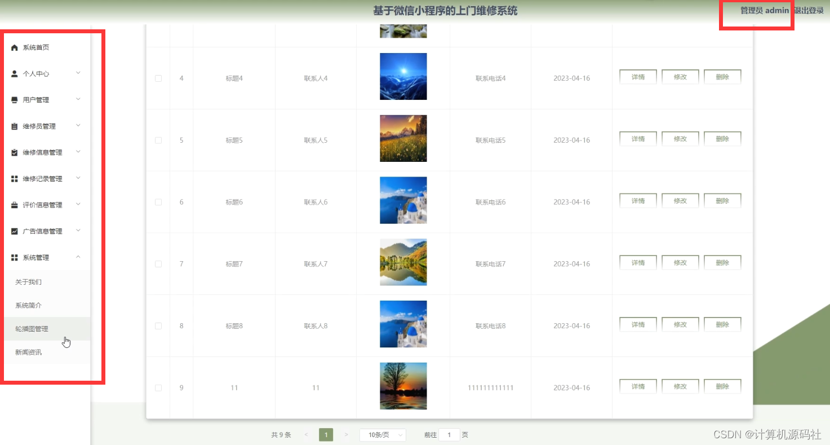Collapse the 系统管理 menu chevron

[x=78, y=257]
